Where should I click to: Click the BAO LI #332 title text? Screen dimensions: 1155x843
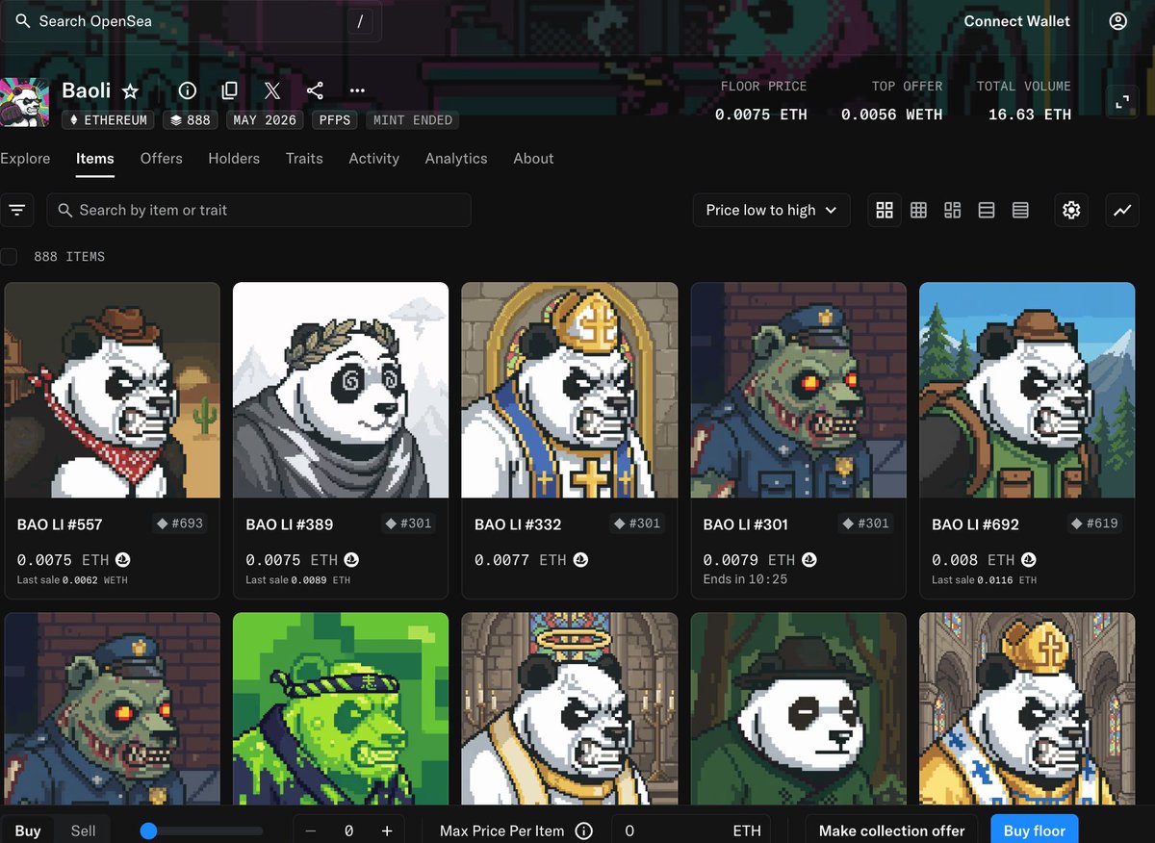[x=518, y=524]
